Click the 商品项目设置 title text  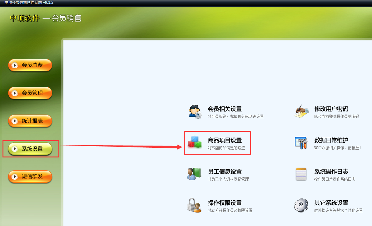coord(225,140)
